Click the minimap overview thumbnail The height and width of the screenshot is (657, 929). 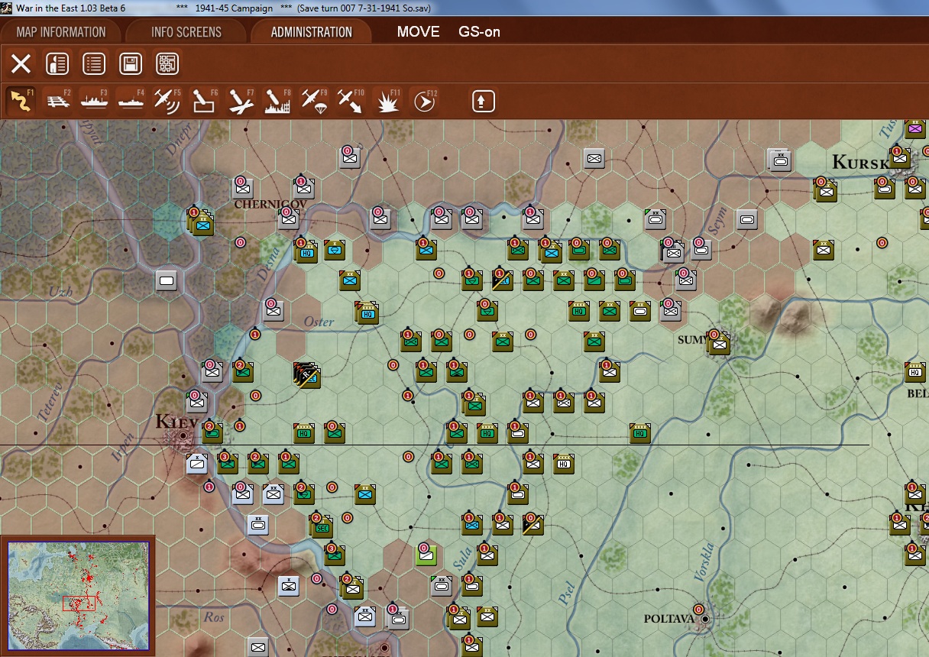pyautogui.click(x=78, y=596)
